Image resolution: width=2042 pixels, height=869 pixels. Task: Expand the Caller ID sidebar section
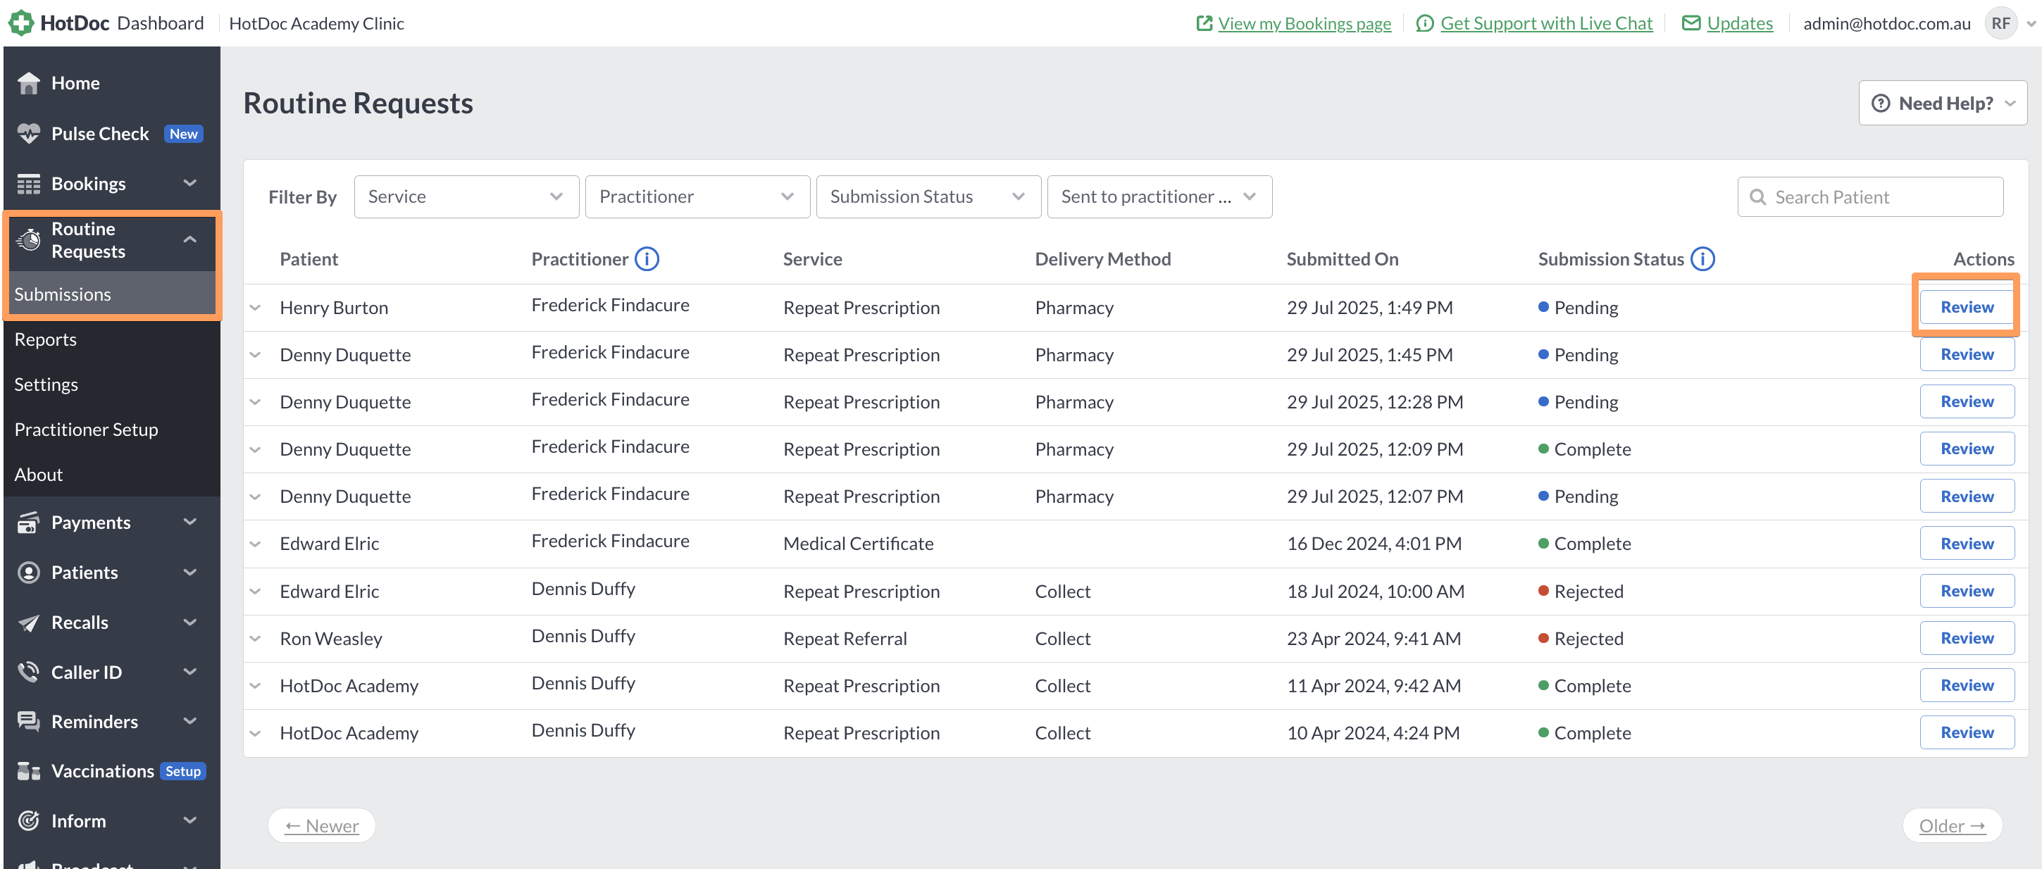tap(190, 672)
